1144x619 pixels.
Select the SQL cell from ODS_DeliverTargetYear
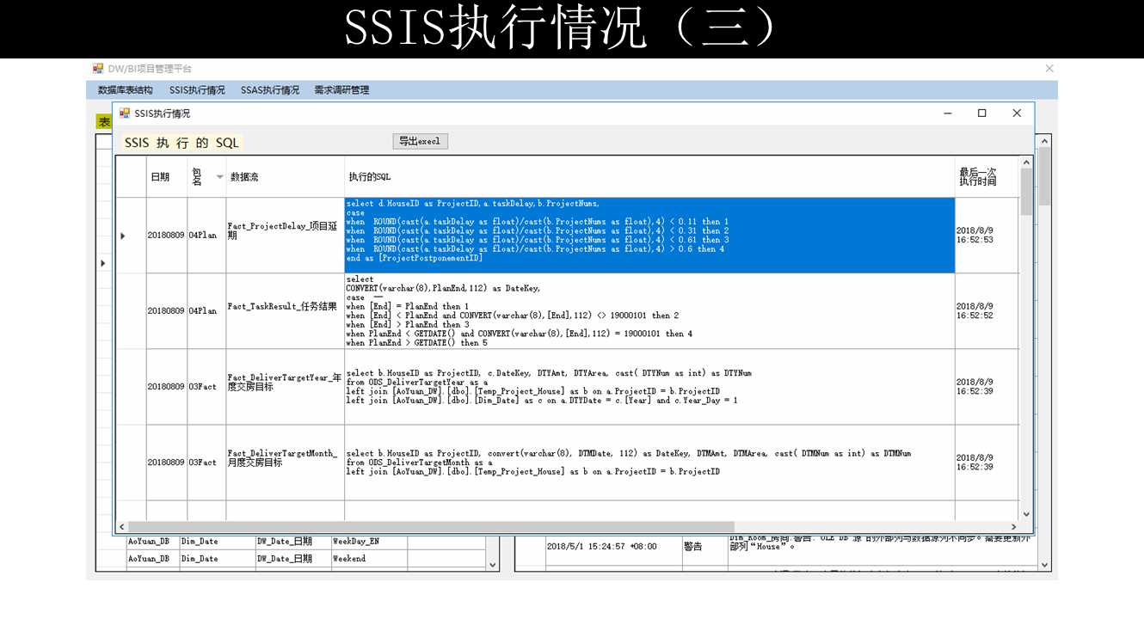649,387
